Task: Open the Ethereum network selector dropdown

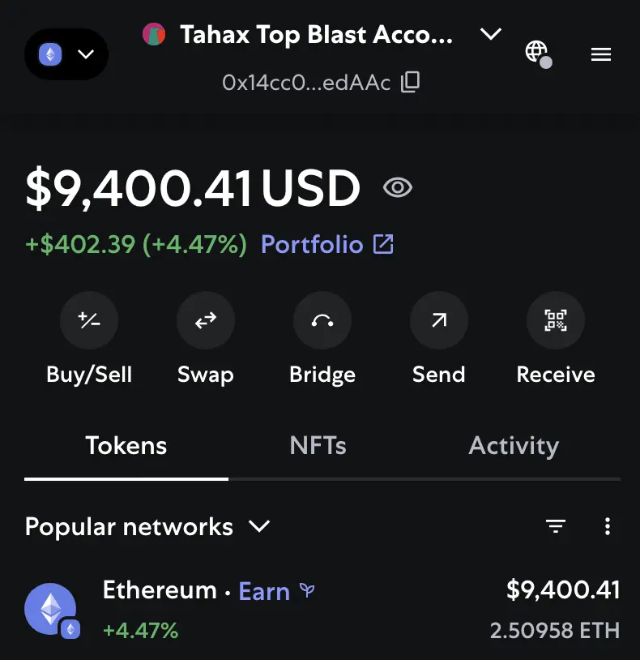Action: tap(66, 54)
